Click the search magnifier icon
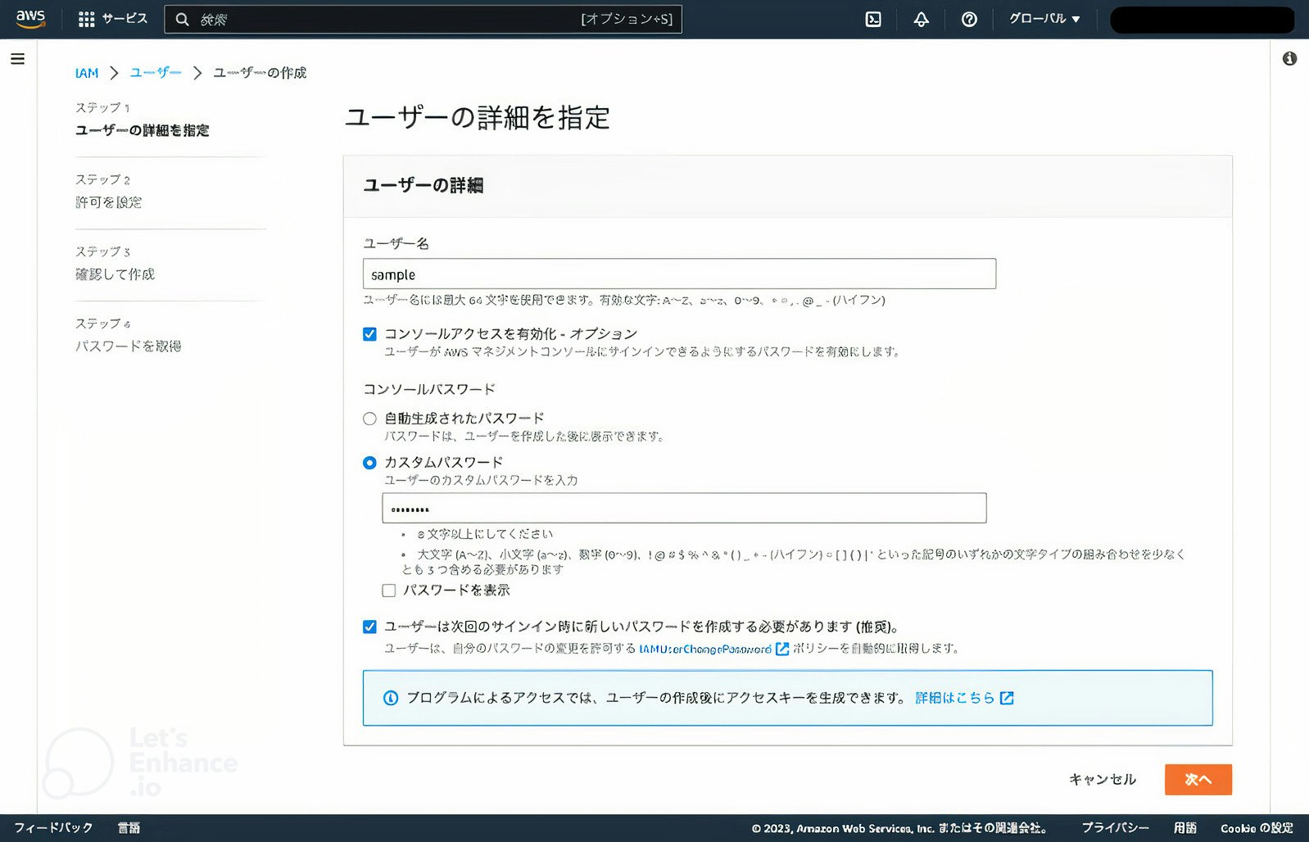This screenshot has height=842, width=1309. pos(183,19)
